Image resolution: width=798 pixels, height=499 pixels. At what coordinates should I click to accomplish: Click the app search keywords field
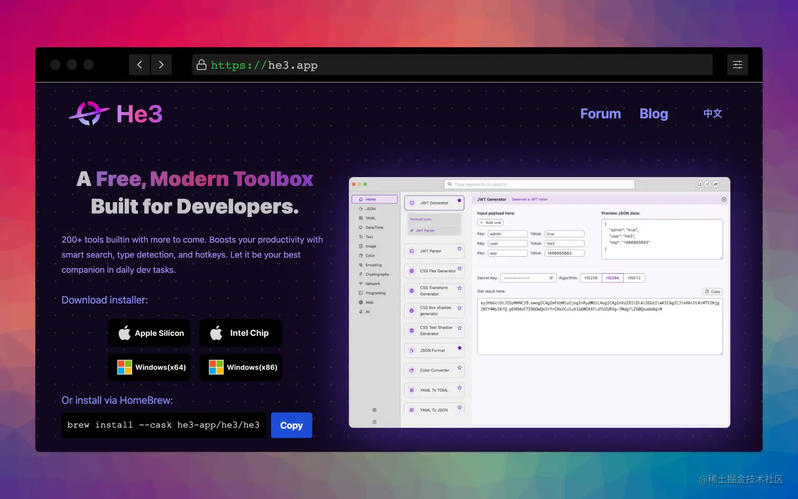pos(539,184)
